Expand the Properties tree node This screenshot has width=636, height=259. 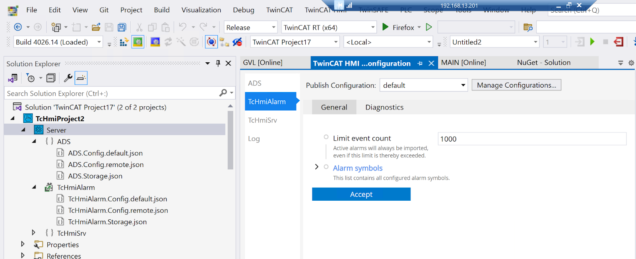coord(23,244)
